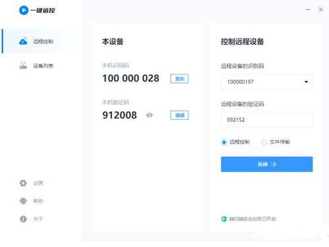Select the 远程控制 radio button

tap(224, 142)
